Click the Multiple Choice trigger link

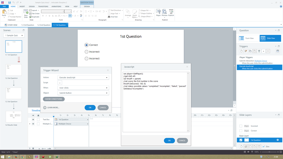(x=261, y=61)
